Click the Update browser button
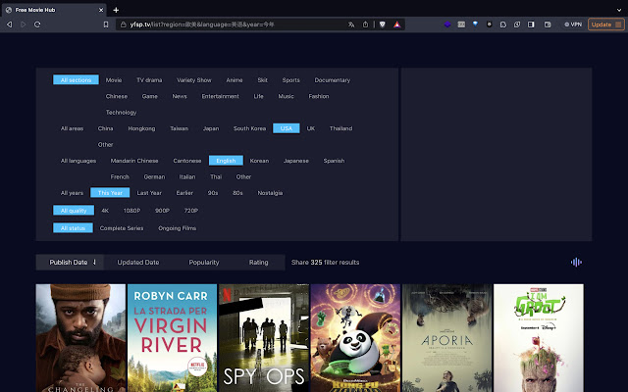 coord(601,24)
